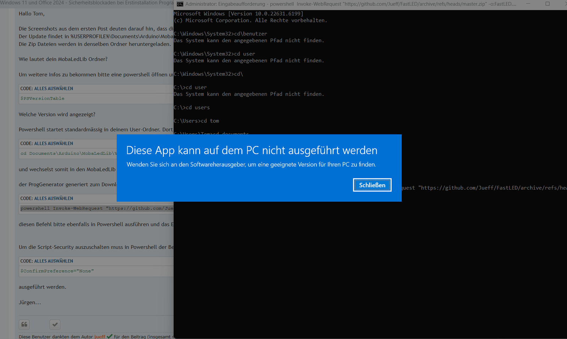Viewport: 567px width, 339px height.
Task: Click the $ConfirmPreference="None" code line
Action: point(57,271)
